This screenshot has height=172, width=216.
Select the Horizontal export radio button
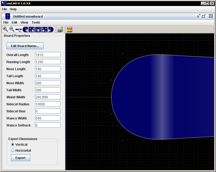tap(13, 151)
